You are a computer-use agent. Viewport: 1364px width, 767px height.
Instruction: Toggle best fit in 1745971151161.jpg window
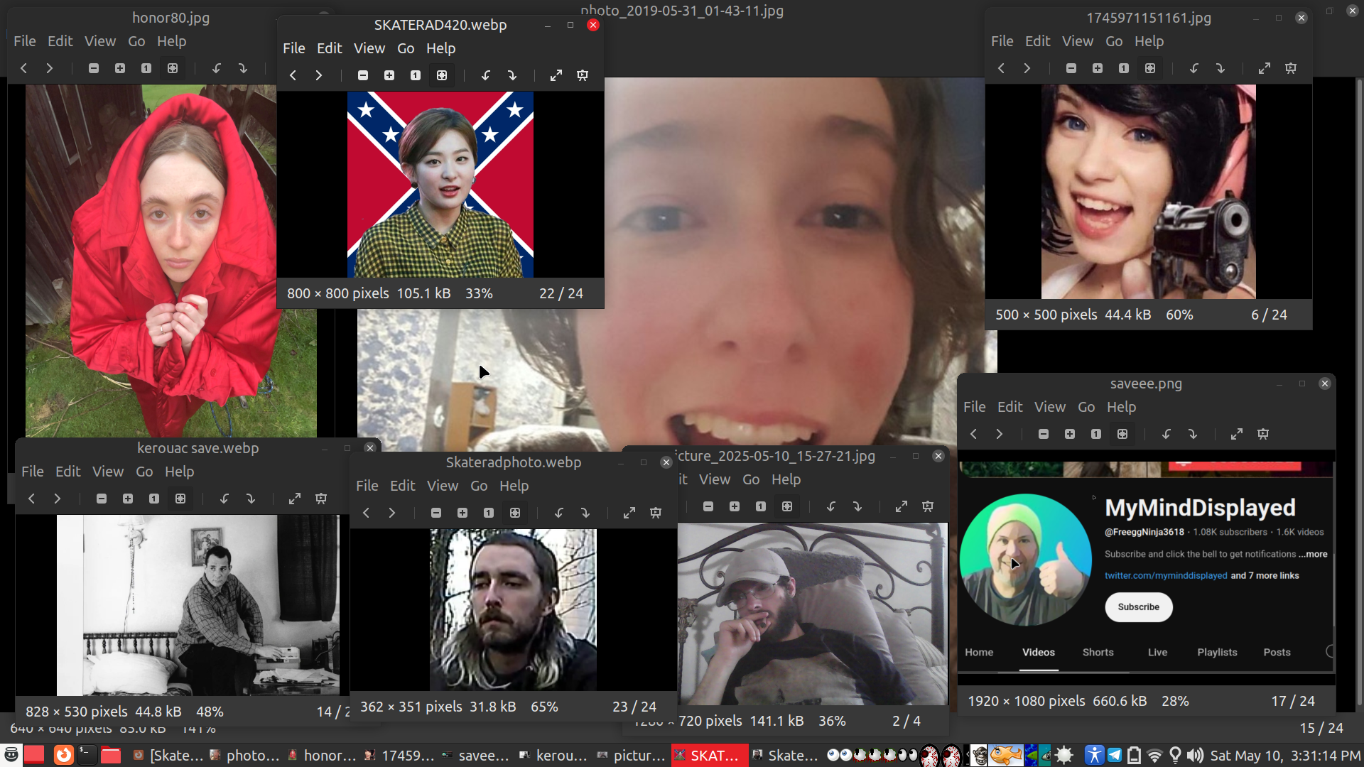(1150, 68)
